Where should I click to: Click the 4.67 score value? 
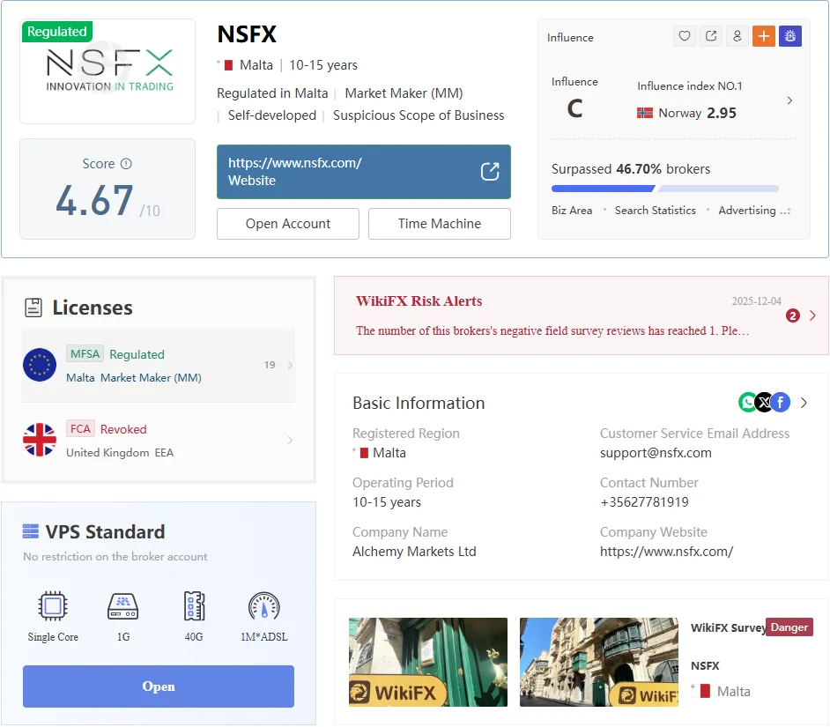click(x=95, y=201)
